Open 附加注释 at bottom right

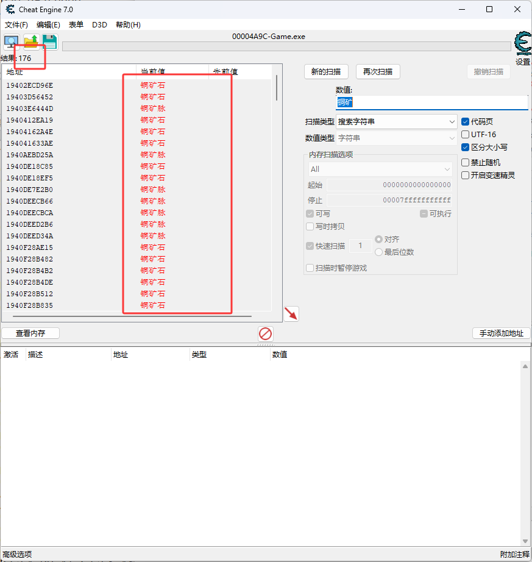[x=515, y=555]
